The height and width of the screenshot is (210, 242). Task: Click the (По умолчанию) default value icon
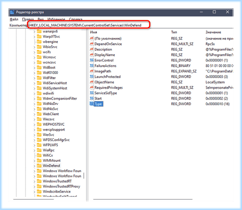(92, 38)
